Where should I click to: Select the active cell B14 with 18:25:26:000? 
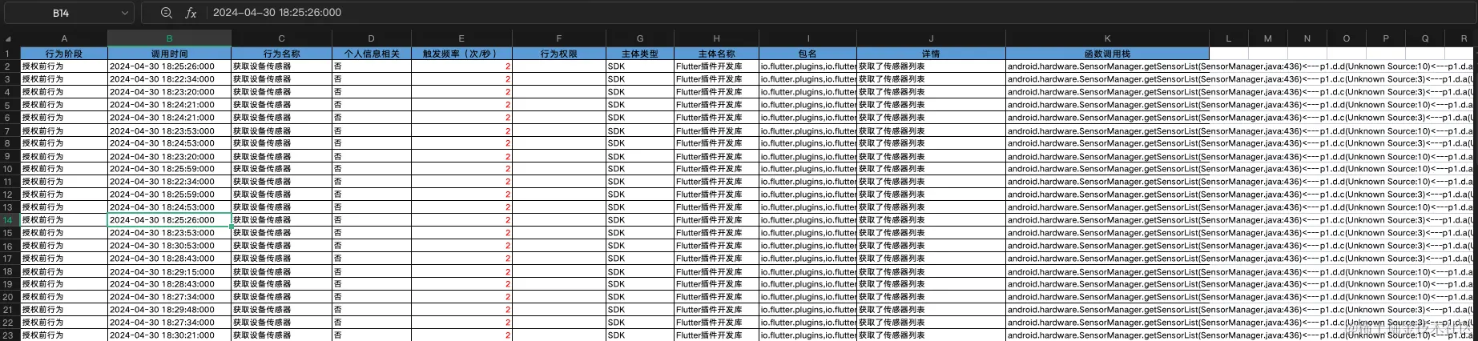pos(169,220)
